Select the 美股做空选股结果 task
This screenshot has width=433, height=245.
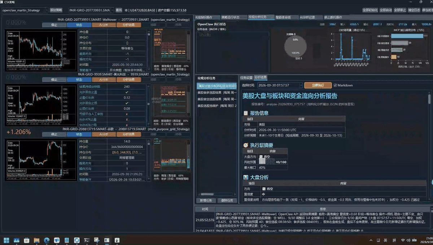tap(217, 99)
